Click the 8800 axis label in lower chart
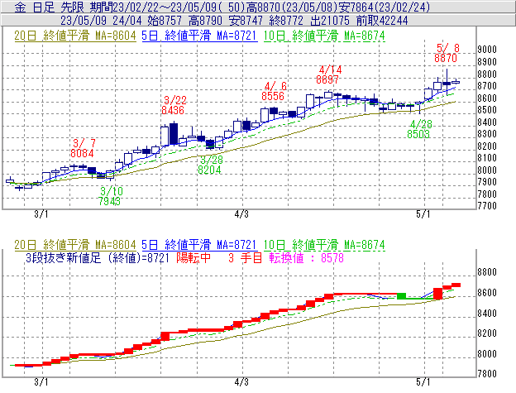Image resolution: width=516 pixels, height=393 pixels. tap(487, 272)
